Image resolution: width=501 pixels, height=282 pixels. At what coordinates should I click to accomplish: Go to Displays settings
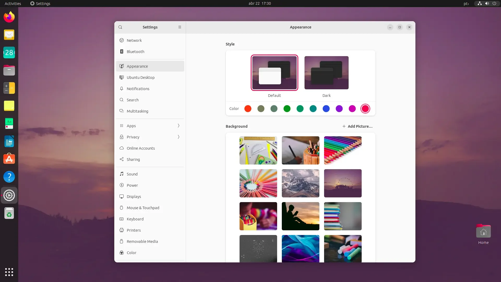click(x=150, y=197)
